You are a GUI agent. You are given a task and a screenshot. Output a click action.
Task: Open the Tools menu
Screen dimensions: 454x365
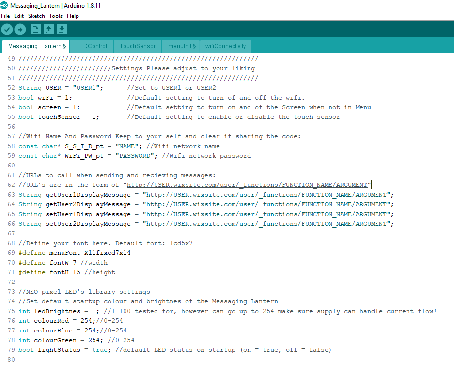[x=55, y=16]
